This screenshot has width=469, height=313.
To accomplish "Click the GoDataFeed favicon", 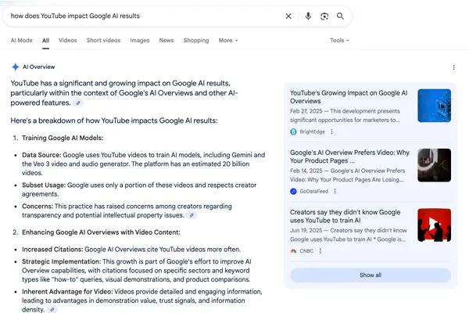I will pyautogui.click(x=293, y=192).
